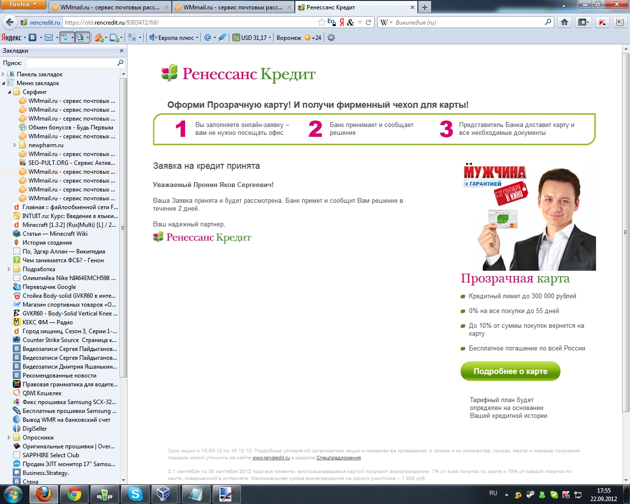Click the rencredit.ru site identity button
Viewport: 630px width, 504px height.
point(40,22)
